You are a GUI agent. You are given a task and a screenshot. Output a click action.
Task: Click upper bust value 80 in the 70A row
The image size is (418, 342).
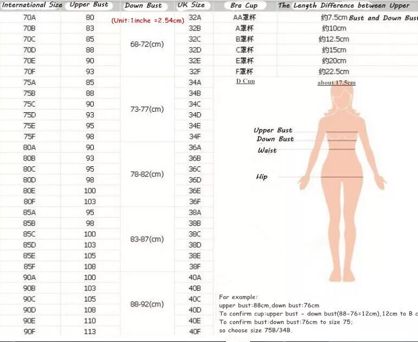tap(90, 17)
